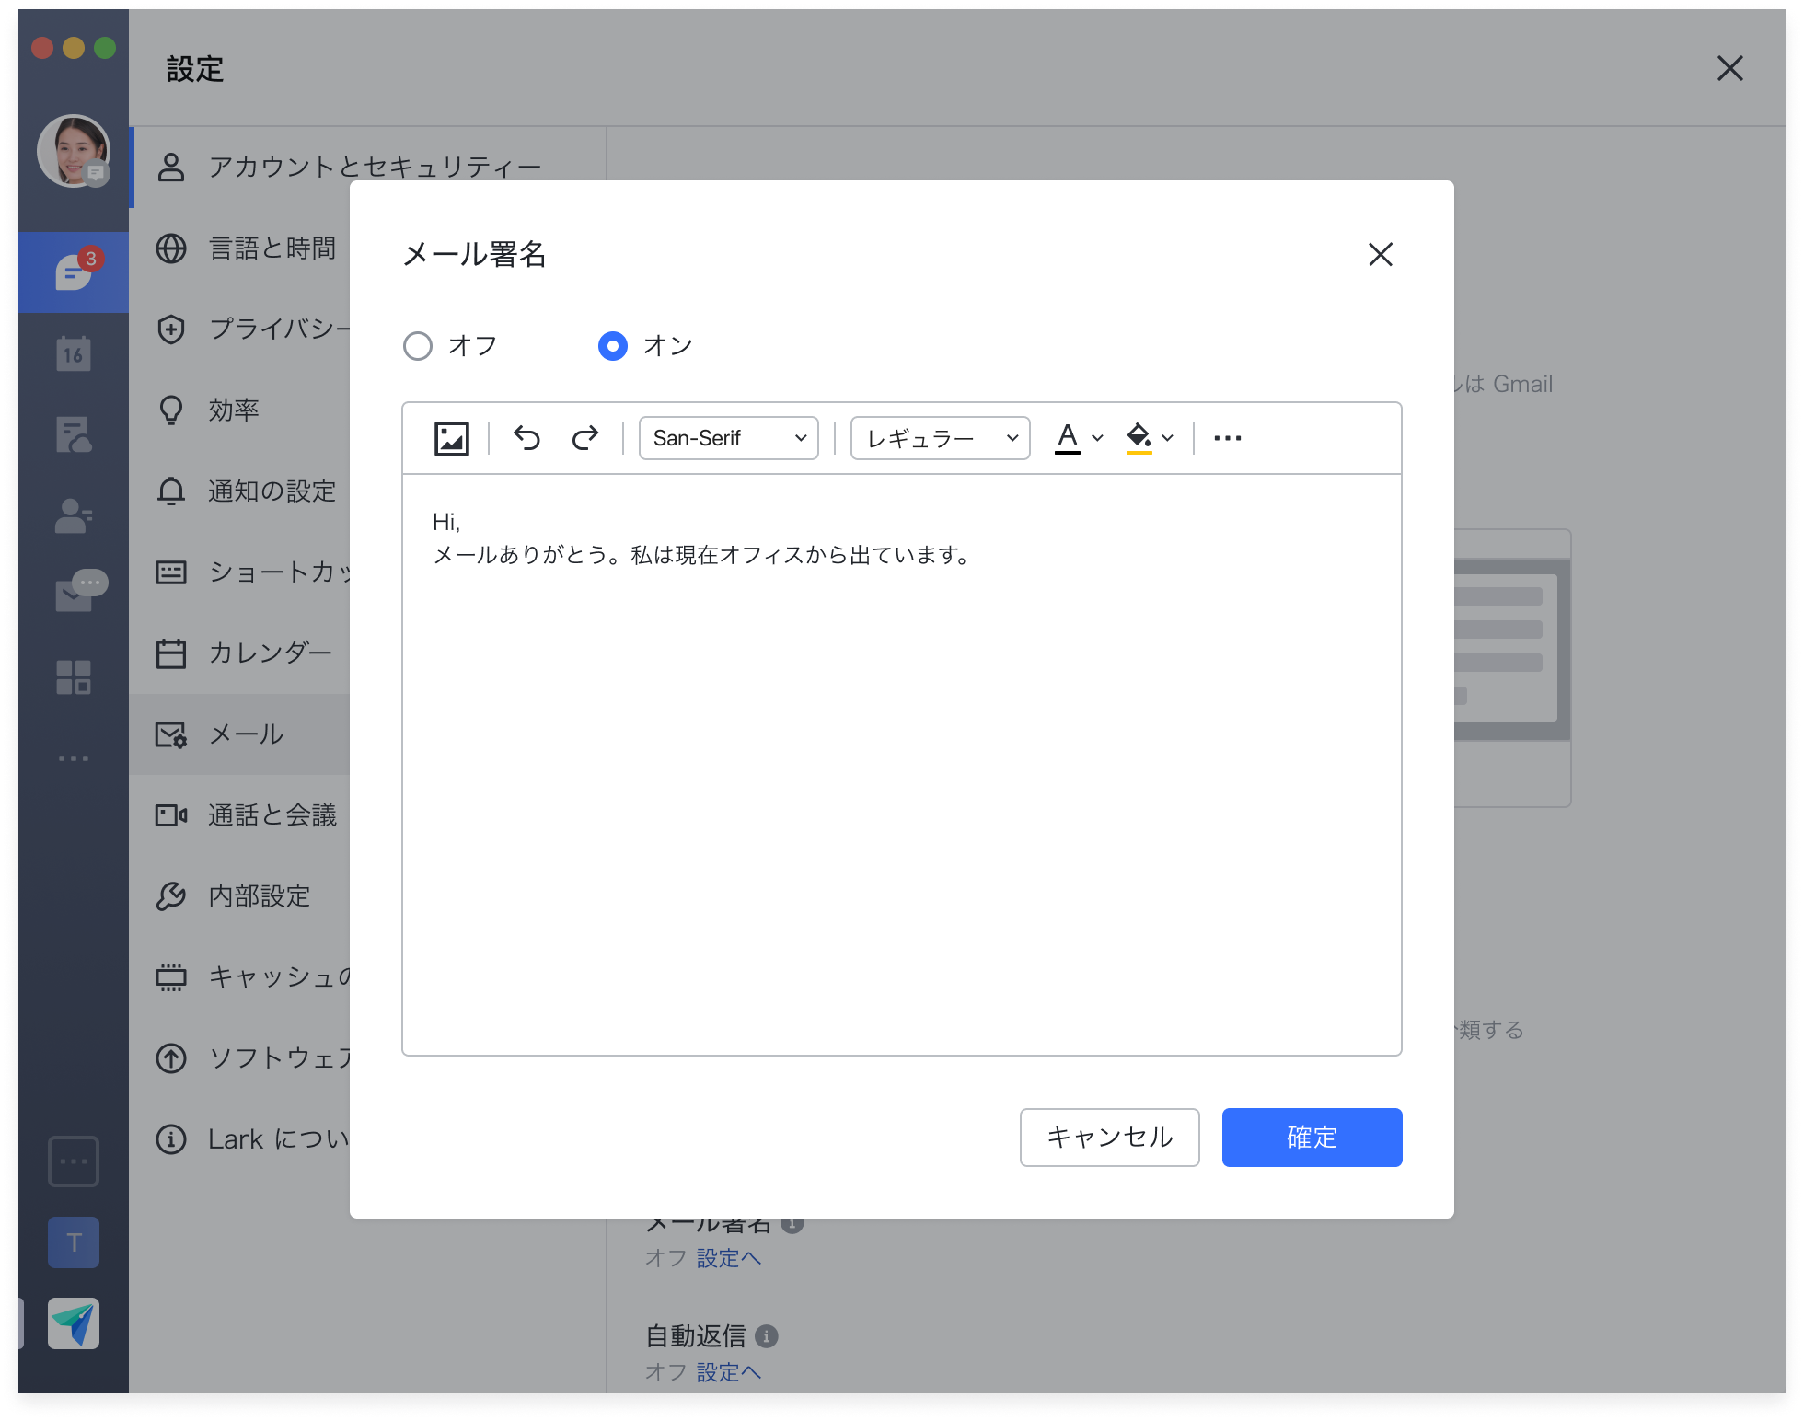
Task: Open the Workplace apps grid icon
Action: [74, 677]
